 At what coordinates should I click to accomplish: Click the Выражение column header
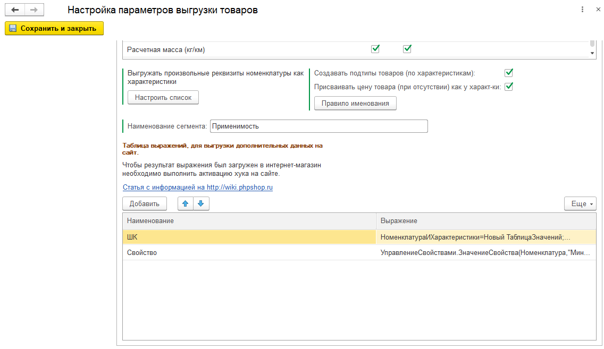tap(486, 221)
